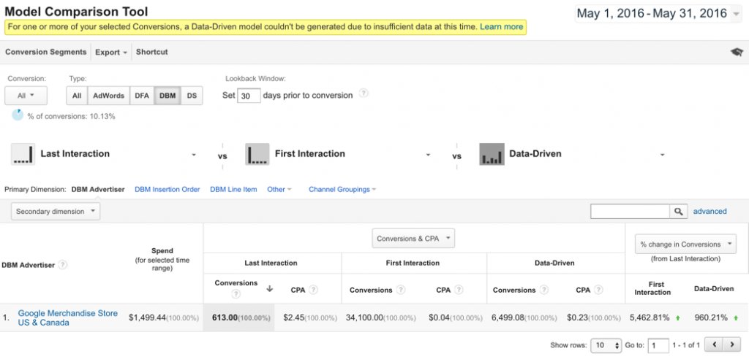
Task: Open the advanced search link
Action: point(710,211)
